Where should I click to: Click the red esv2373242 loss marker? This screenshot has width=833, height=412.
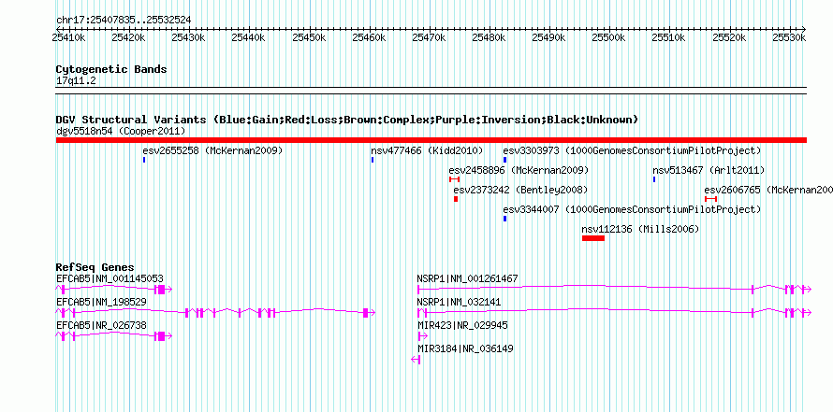click(x=456, y=199)
